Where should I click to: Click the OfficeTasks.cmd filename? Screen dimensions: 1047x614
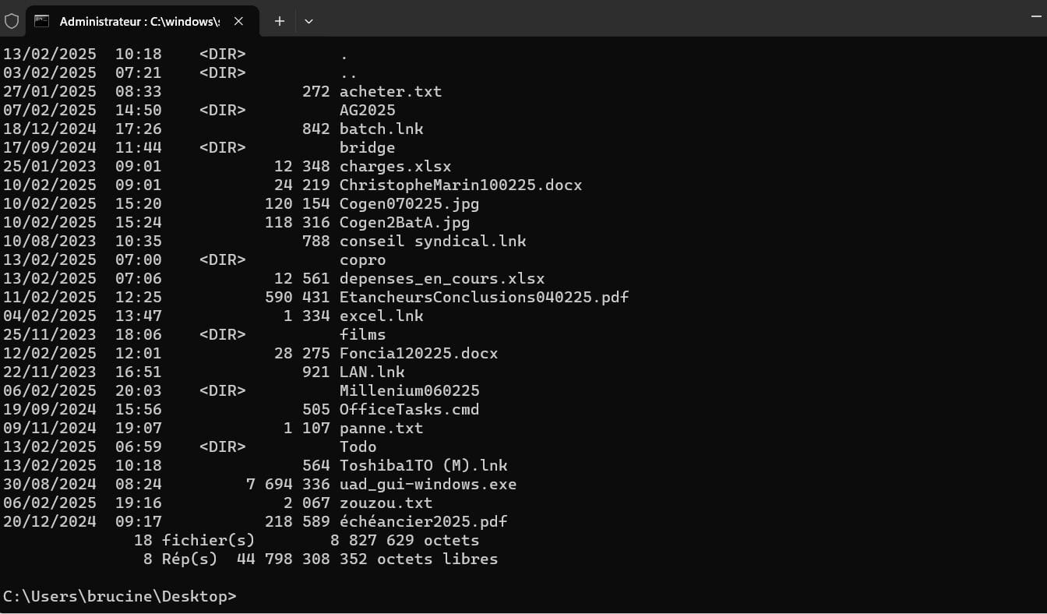pyautogui.click(x=409, y=409)
